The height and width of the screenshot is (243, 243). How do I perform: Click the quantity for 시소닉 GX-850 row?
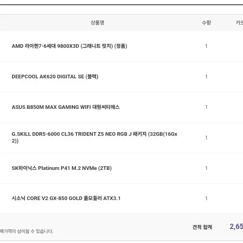pyautogui.click(x=206, y=198)
